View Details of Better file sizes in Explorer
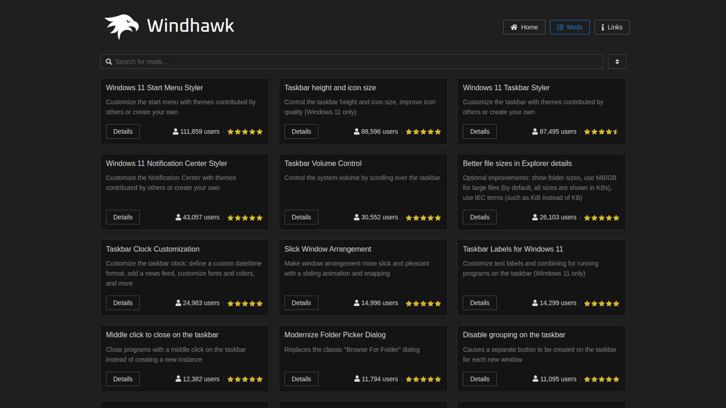The image size is (726, 408). (479, 217)
